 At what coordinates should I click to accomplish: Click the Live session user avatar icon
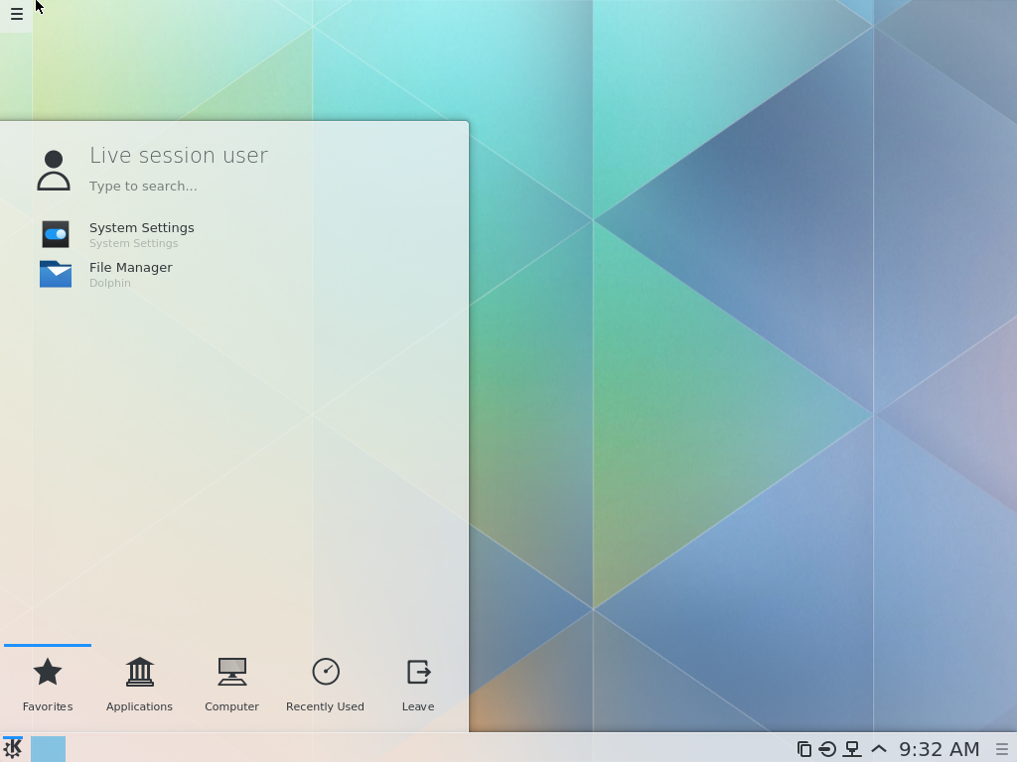(x=54, y=171)
